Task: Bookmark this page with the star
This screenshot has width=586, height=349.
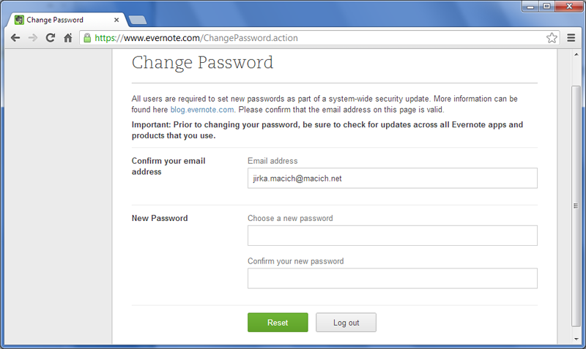Action: click(552, 38)
